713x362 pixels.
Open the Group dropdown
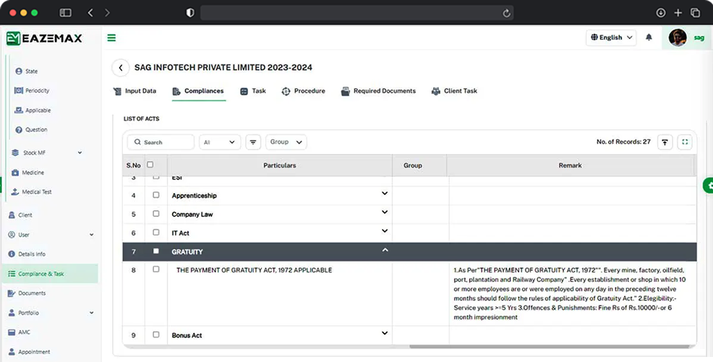(286, 142)
